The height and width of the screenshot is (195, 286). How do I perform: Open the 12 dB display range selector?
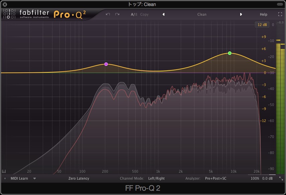(262, 25)
